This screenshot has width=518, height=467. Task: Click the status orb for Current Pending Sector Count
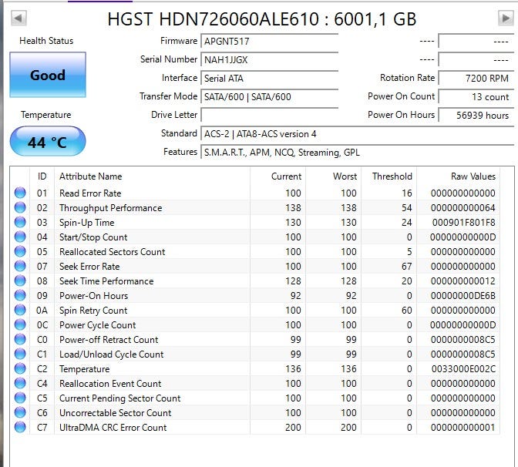[x=20, y=398]
